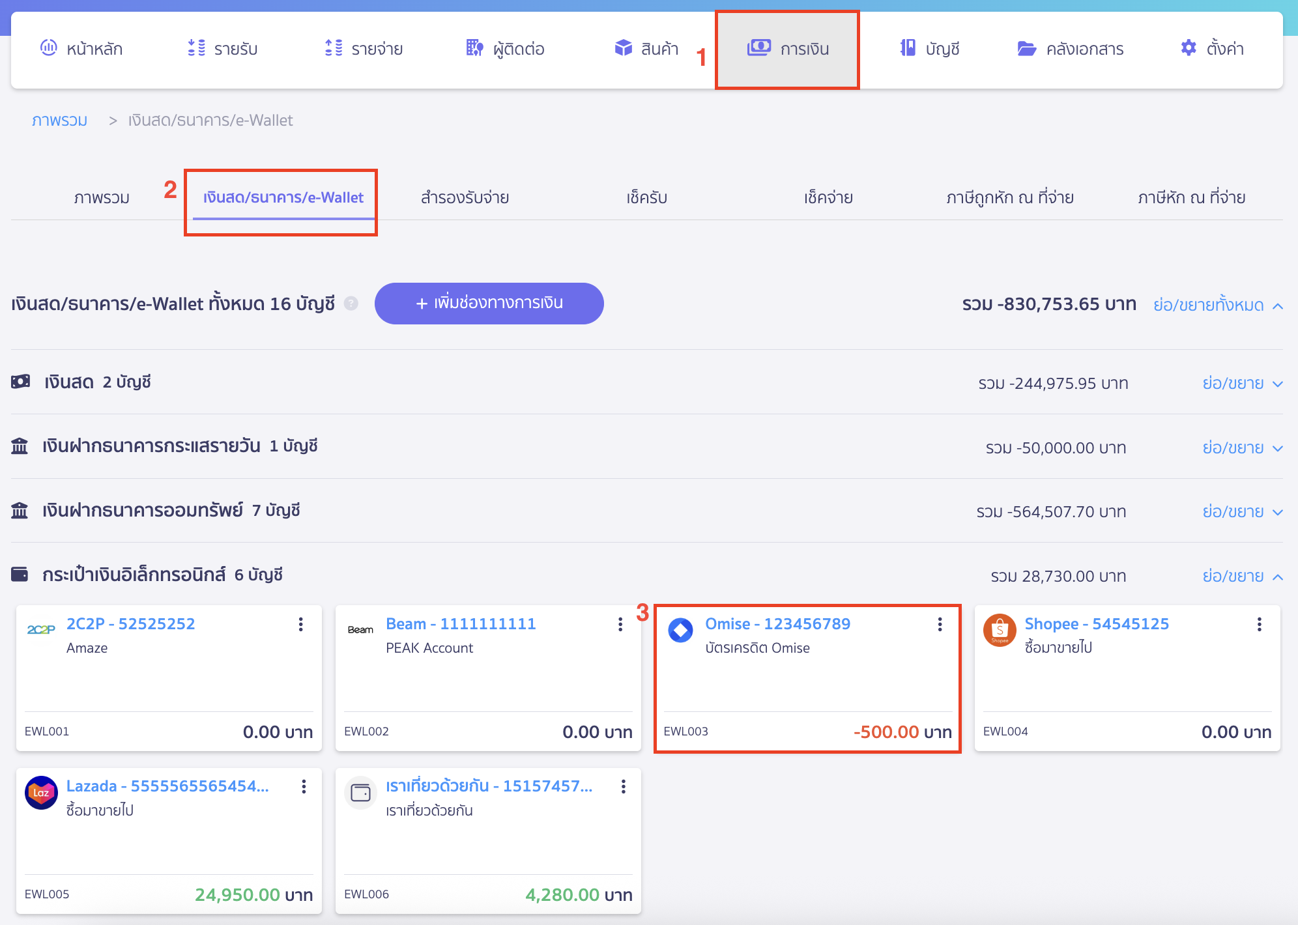
Task: Open the สินค้า (Products) section icon
Action: click(x=624, y=48)
